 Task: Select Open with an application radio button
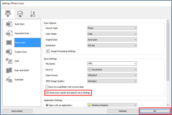tap(47, 105)
